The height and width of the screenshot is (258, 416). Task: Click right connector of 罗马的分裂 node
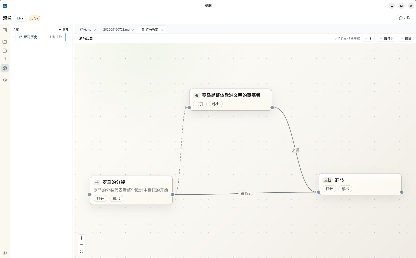173,194
